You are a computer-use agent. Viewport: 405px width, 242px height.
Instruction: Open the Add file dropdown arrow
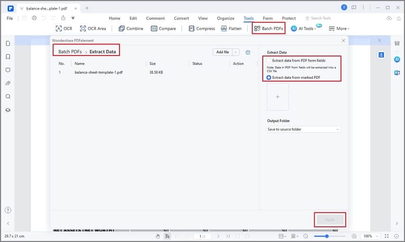[236, 52]
